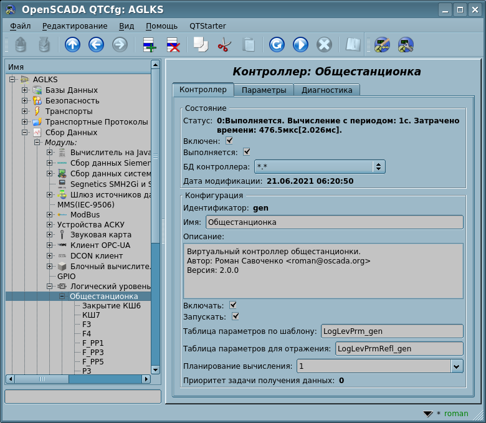Click the paste clipboard icon
This screenshot has width=486, height=423.
click(x=248, y=45)
